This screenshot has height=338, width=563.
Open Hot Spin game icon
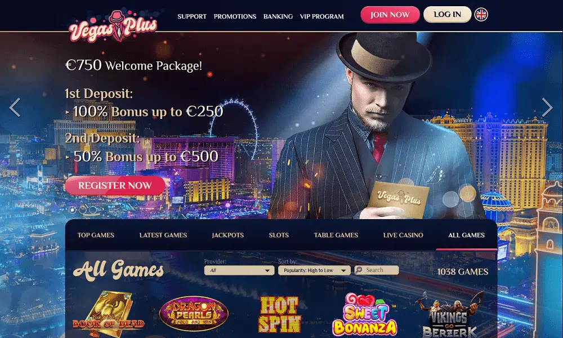pos(279,315)
